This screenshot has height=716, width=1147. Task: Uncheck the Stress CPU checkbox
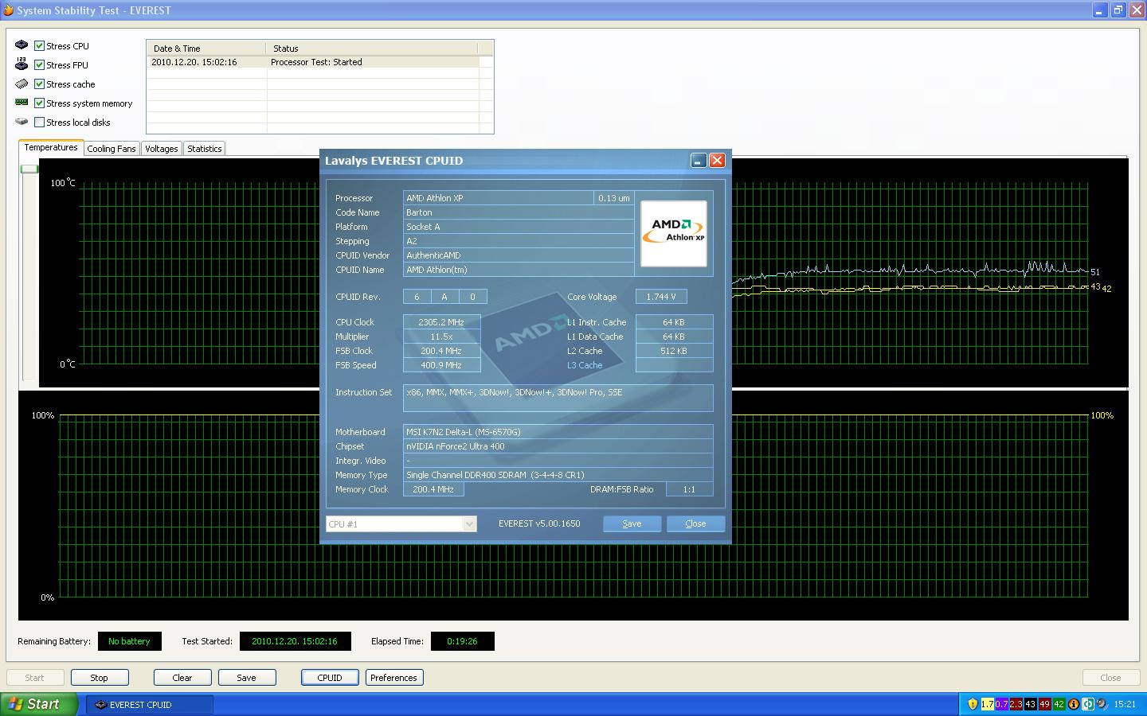tap(39, 45)
